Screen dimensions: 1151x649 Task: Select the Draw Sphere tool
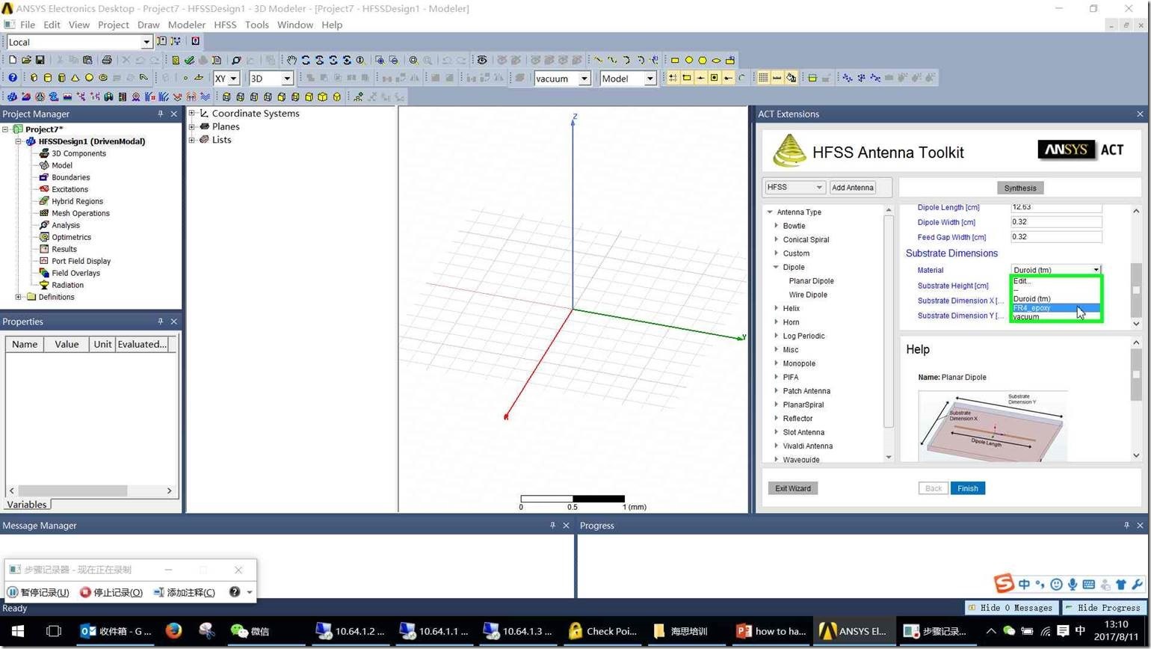tap(89, 78)
